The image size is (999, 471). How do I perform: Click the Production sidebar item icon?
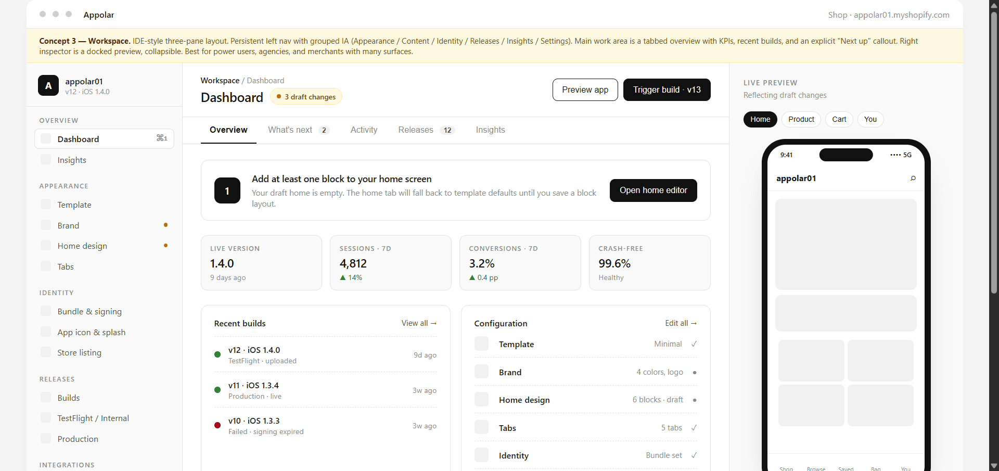[46, 438]
